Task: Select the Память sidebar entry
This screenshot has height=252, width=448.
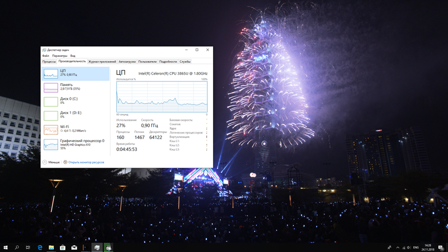Action: click(x=75, y=87)
